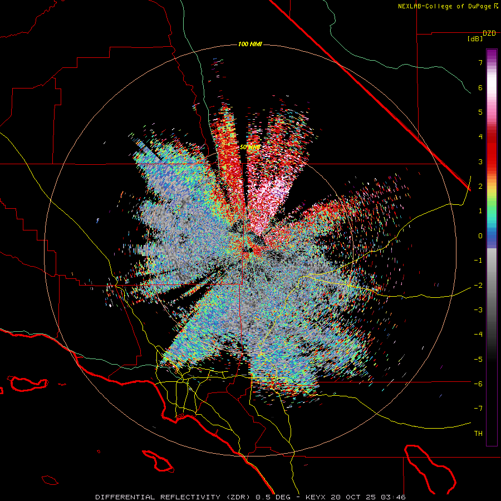Click the color scale value -1
The image size is (501, 501).
click(478, 261)
